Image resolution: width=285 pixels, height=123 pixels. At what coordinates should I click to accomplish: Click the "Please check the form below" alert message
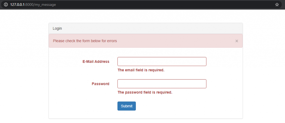point(85,41)
